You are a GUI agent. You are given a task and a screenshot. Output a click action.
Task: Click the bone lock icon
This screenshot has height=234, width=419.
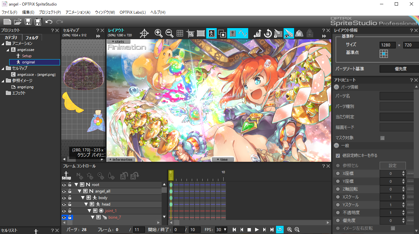click(x=278, y=33)
